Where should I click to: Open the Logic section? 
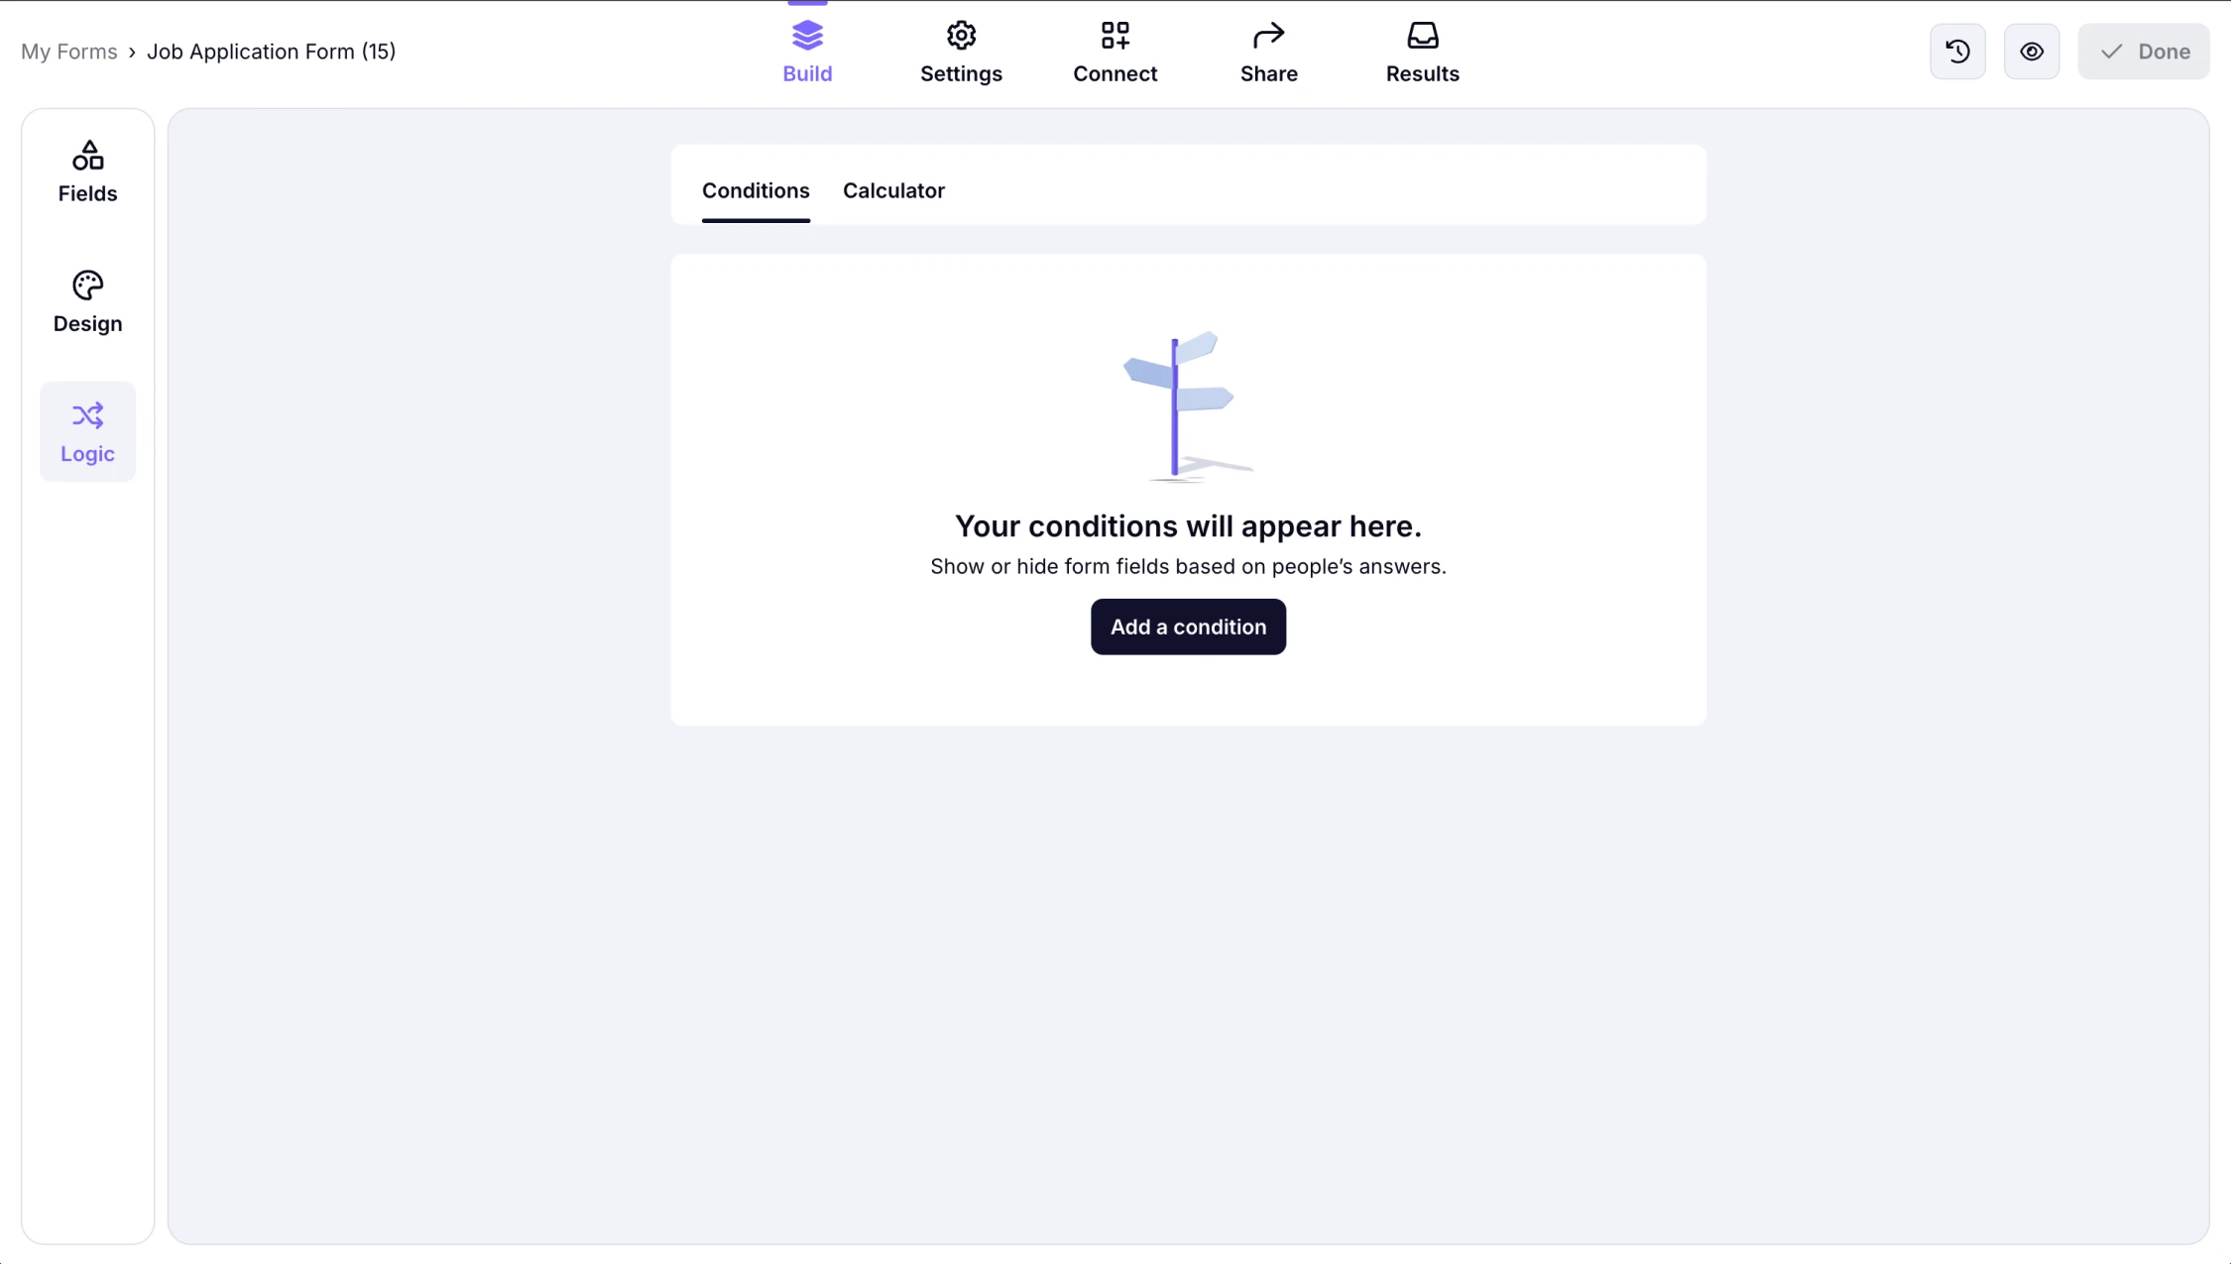pyautogui.click(x=87, y=431)
